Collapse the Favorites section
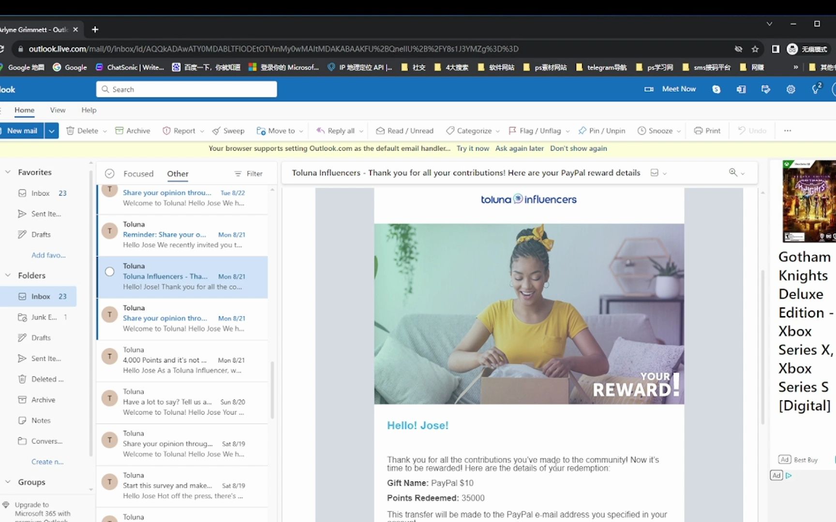The width and height of the screenshot is (836, 522). [8, 172]
